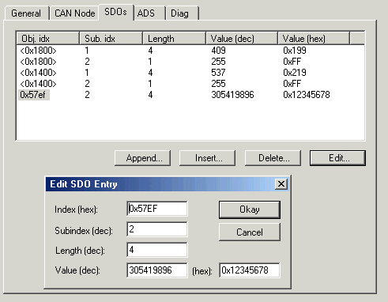Switch to the General tab

pos(26,13)
